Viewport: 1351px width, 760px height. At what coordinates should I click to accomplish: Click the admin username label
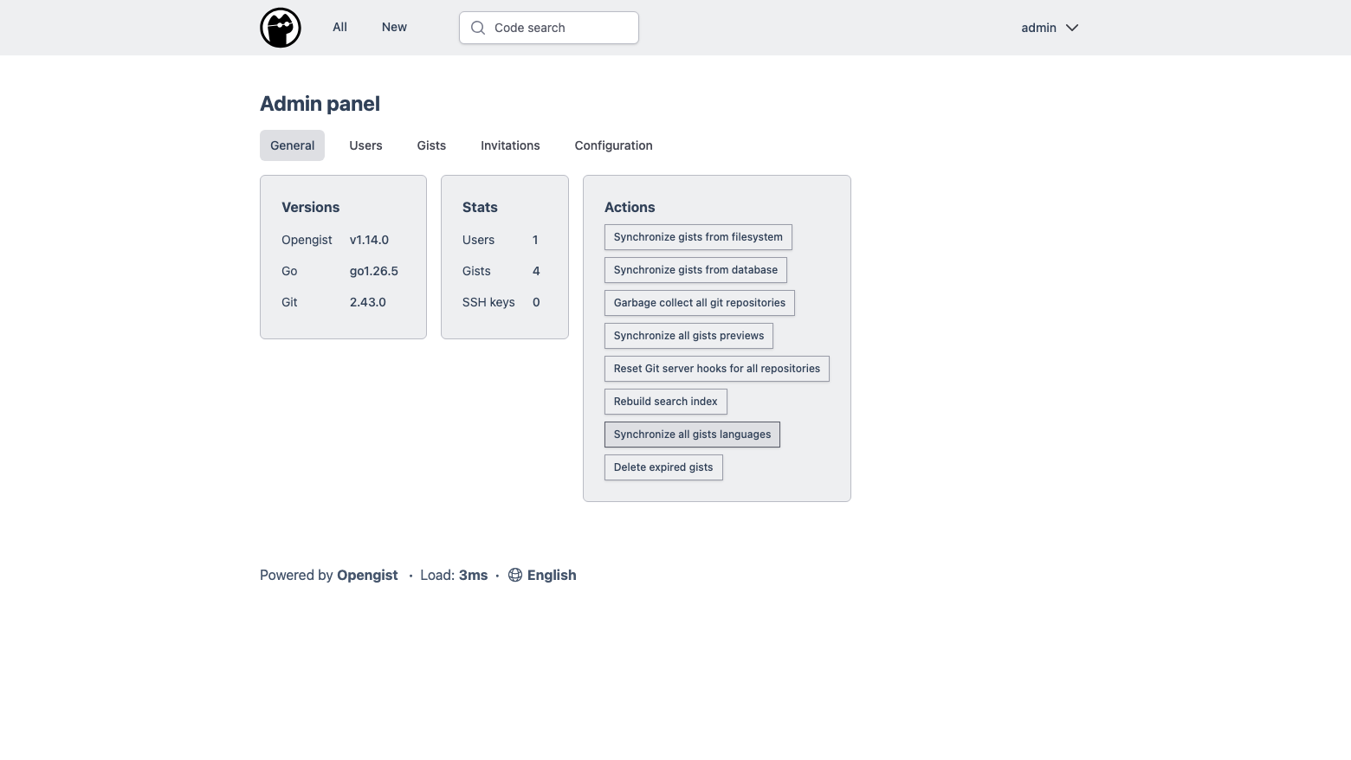pos(1038,28)
